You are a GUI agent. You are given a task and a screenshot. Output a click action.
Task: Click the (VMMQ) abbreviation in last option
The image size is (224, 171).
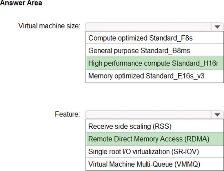187,164
